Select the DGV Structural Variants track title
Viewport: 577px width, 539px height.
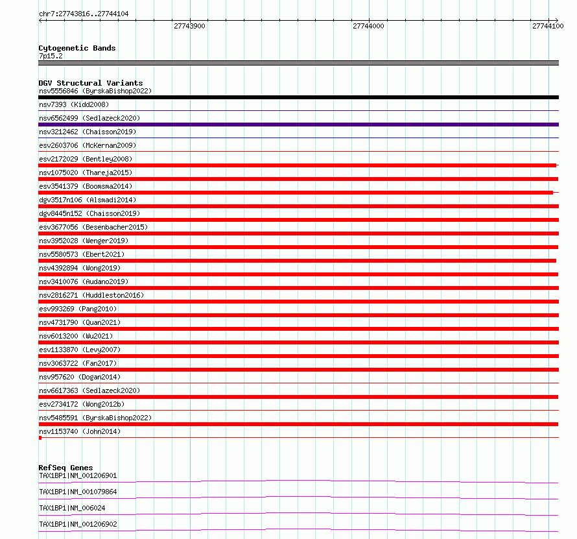[x=91, y=83]
